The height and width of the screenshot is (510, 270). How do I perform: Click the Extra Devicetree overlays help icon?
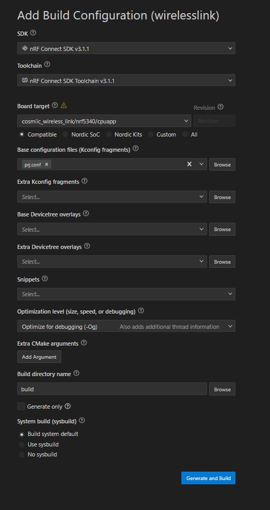point(87,246)
